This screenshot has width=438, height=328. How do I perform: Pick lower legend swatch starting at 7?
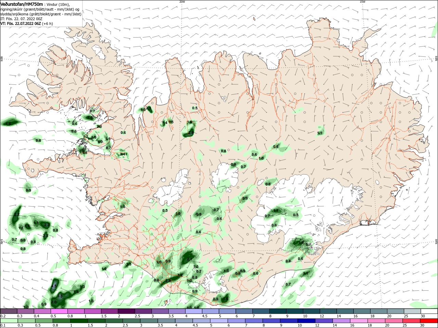pos(254,321)
